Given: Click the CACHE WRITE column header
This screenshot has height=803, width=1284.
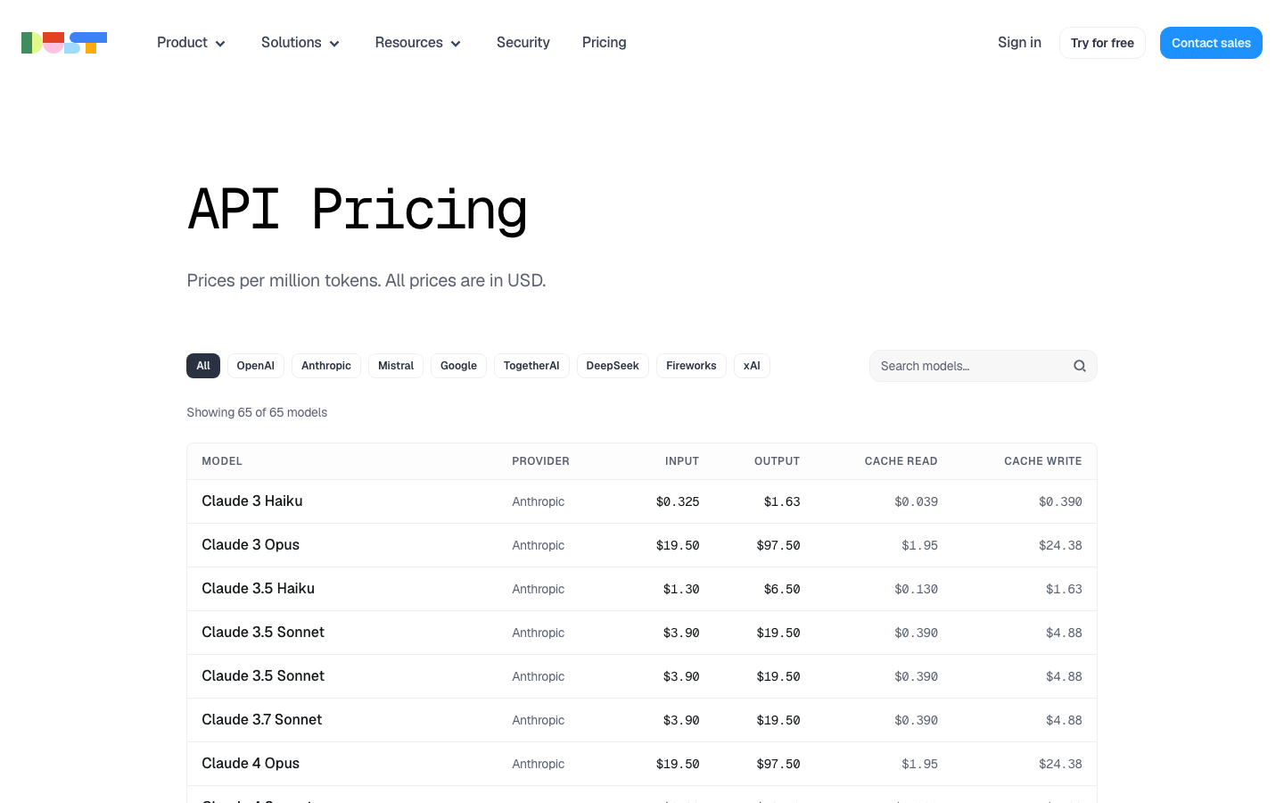Looking at the screenshot, I should tap(1043, 461).
